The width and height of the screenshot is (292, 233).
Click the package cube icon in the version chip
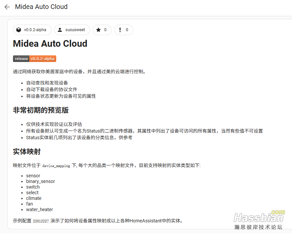[x=19, y=30]
